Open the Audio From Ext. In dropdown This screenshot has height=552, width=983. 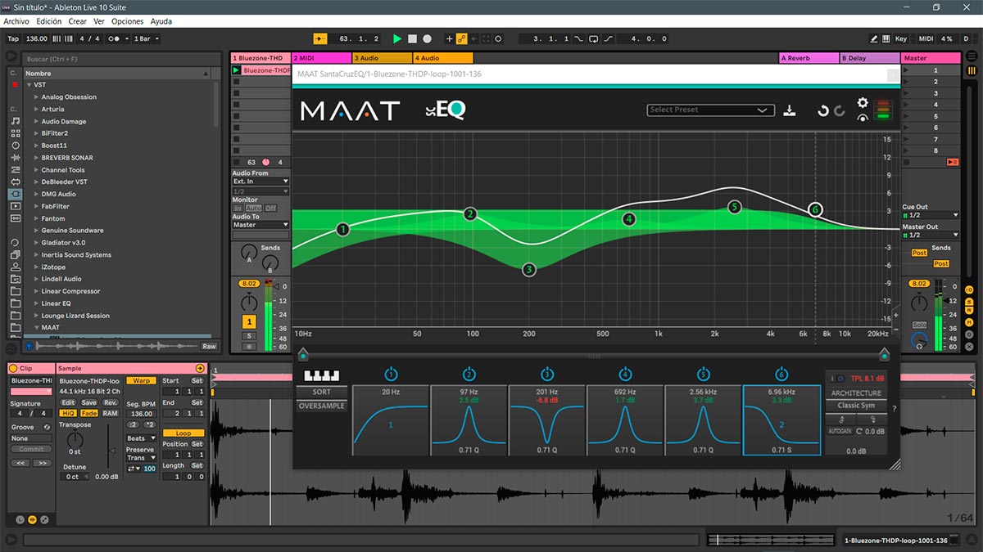point(260,182)
